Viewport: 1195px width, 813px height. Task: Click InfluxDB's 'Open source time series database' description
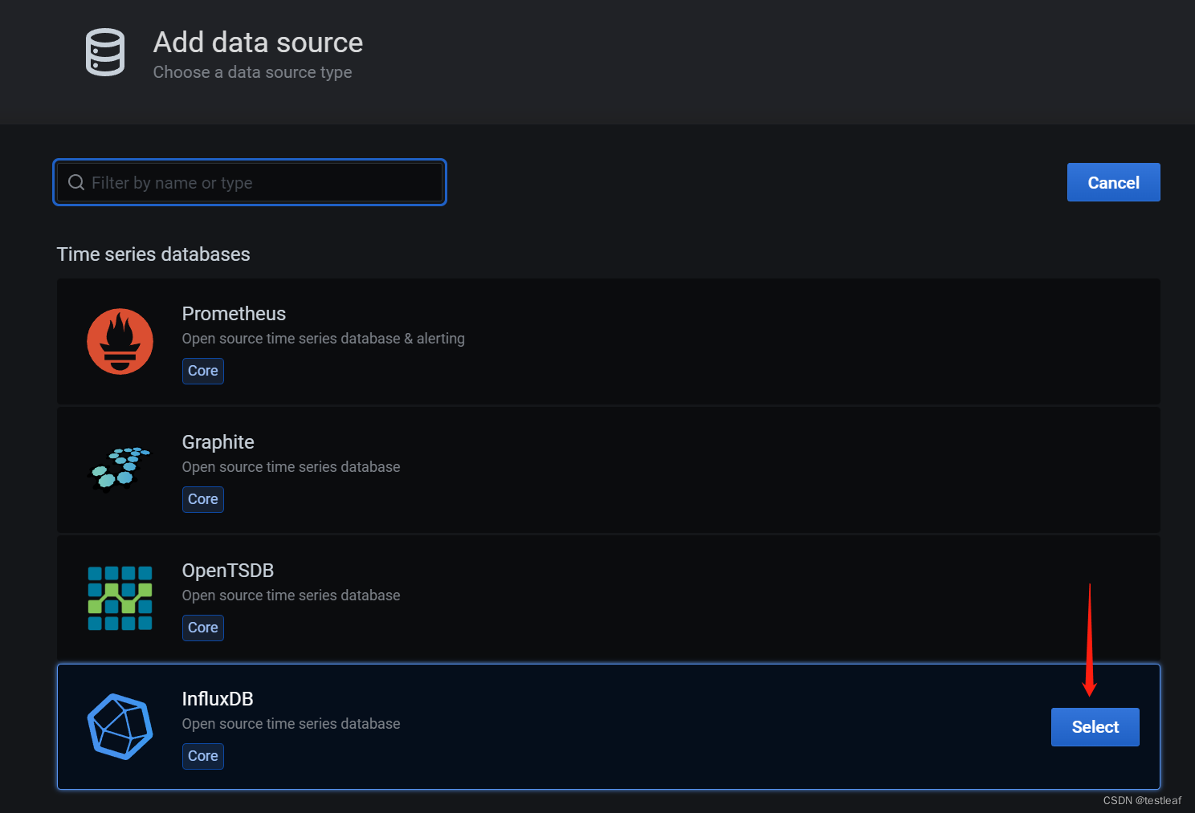pos(292,724)
